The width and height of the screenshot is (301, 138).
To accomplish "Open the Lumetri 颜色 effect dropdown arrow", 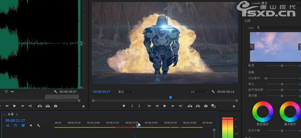I will coord(298,3).
